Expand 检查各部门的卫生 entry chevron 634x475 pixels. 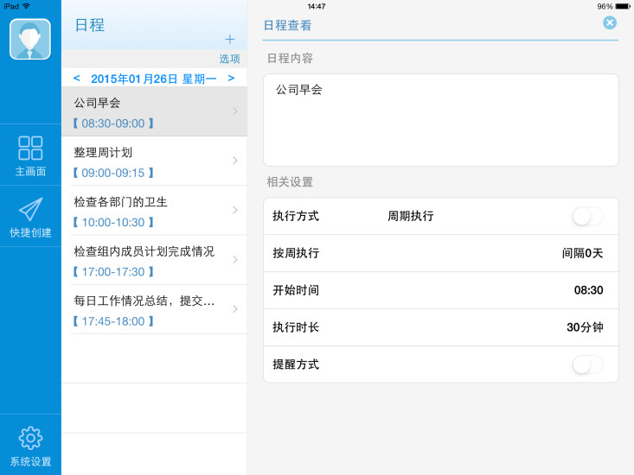(x=235, y=210)
